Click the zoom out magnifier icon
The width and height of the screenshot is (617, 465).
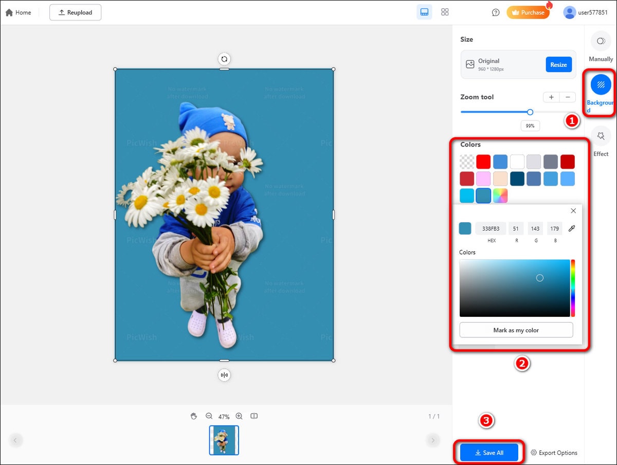(209, 416)
